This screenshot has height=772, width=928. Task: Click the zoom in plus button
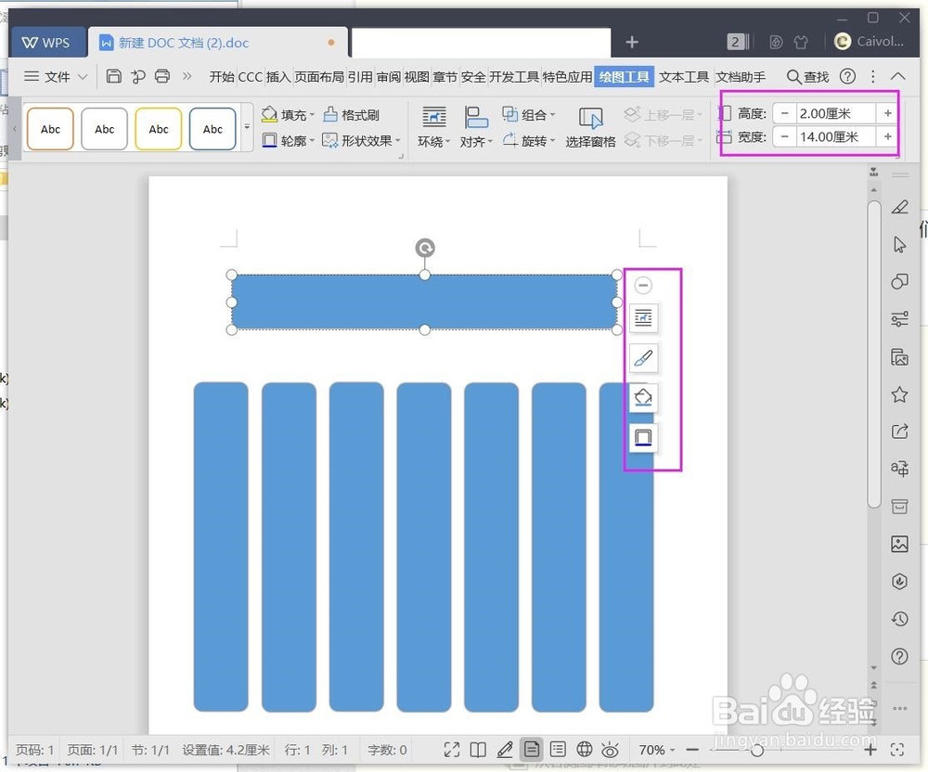click(x=870, y=750)
